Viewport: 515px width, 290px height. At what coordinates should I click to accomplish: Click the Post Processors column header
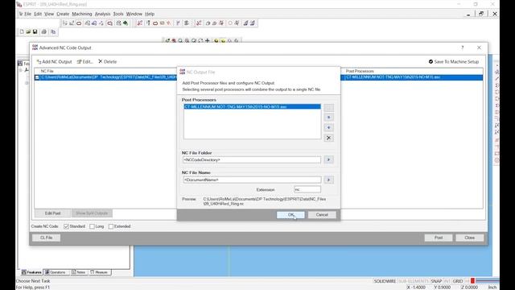pyautogui.click(x=360, y=71)
